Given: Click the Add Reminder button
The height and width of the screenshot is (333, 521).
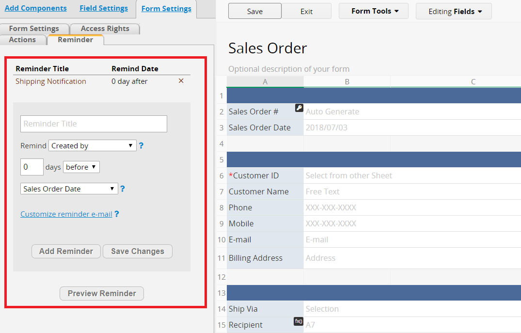Looking at the screenshot, I should coord(66,251).
